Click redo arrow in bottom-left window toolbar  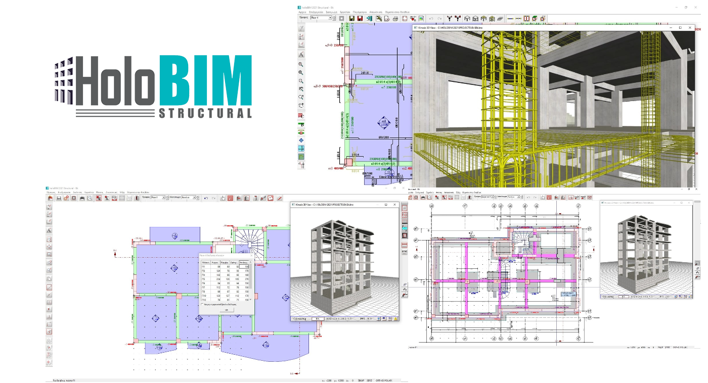[x=213, y=198]
